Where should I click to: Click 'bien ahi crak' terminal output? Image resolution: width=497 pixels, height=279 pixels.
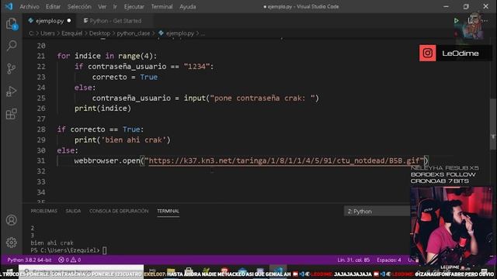(x=52, y=243)
